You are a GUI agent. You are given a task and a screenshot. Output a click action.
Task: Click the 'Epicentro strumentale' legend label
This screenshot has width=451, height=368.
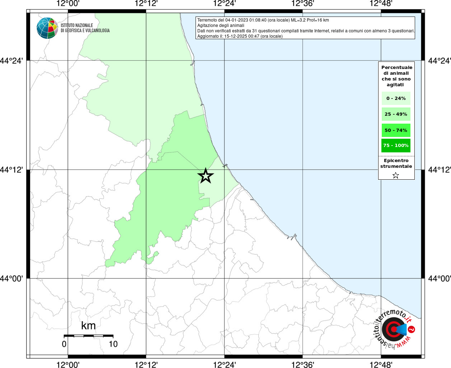pyautogui.click(x=396, y=164)
